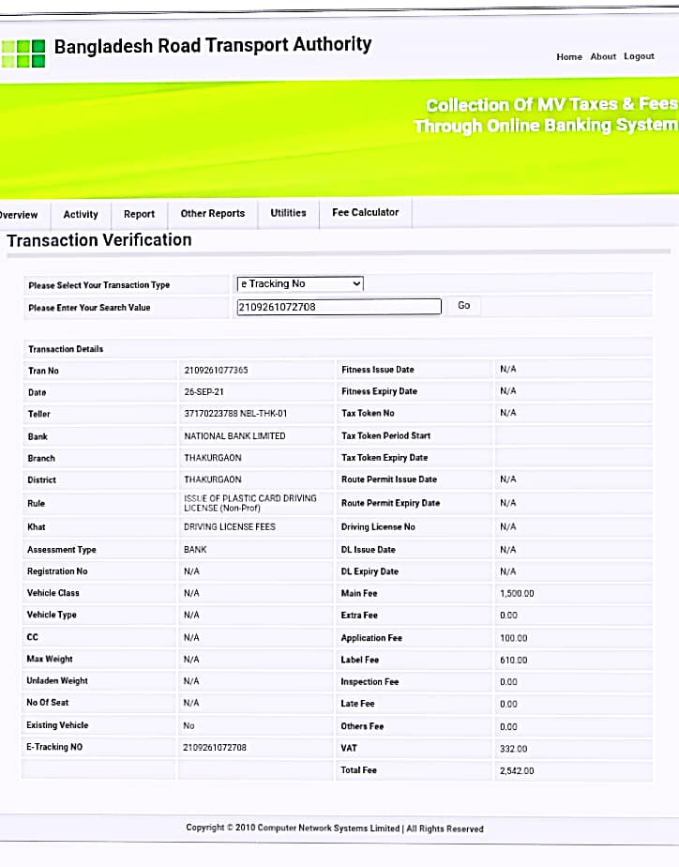Click the Inspection Fee label
Image resolution: width=679 pixels, height=867 pixels.
pyautogui.click(x=370, y=682)
